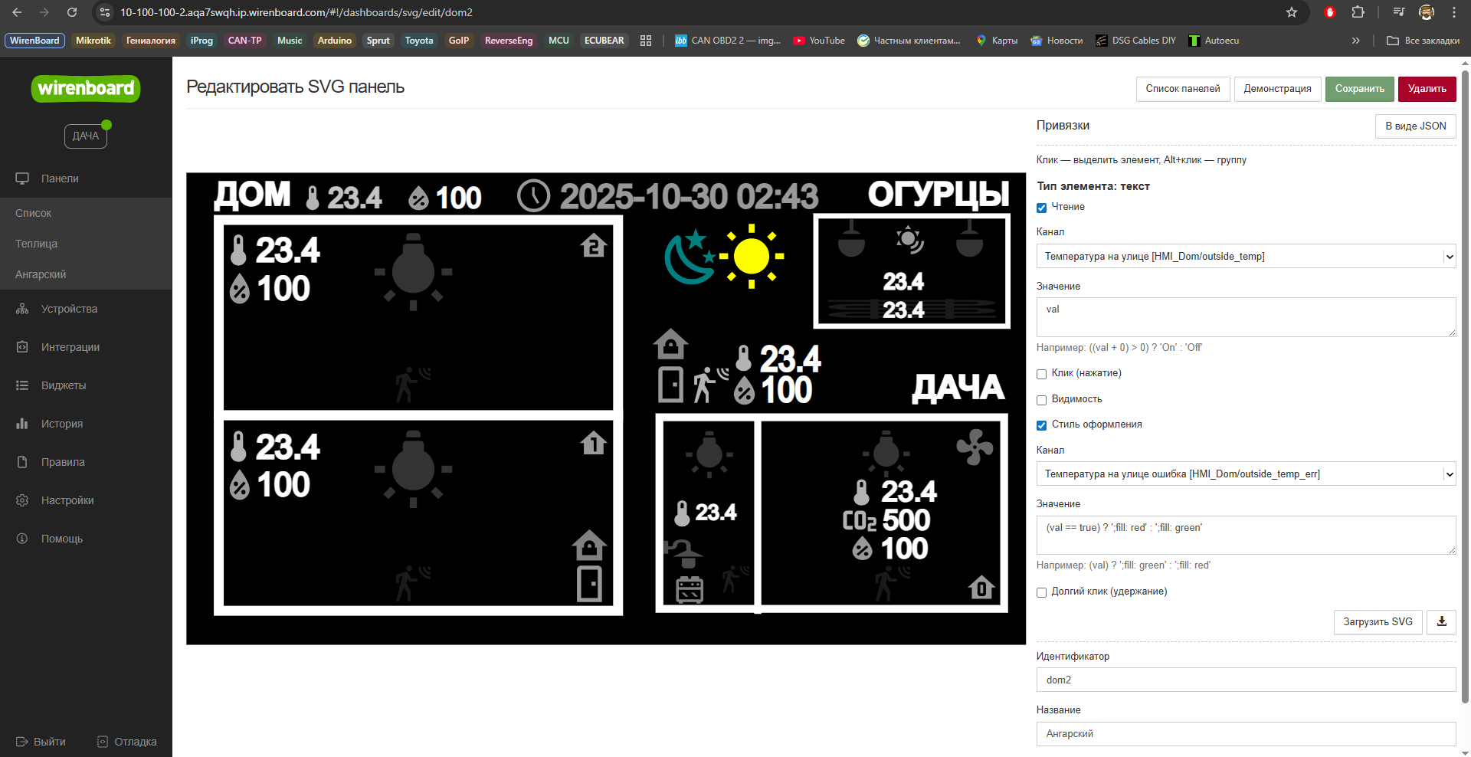
Task: Click the clock icon beside the date
Action: click(x=533, y=196)
